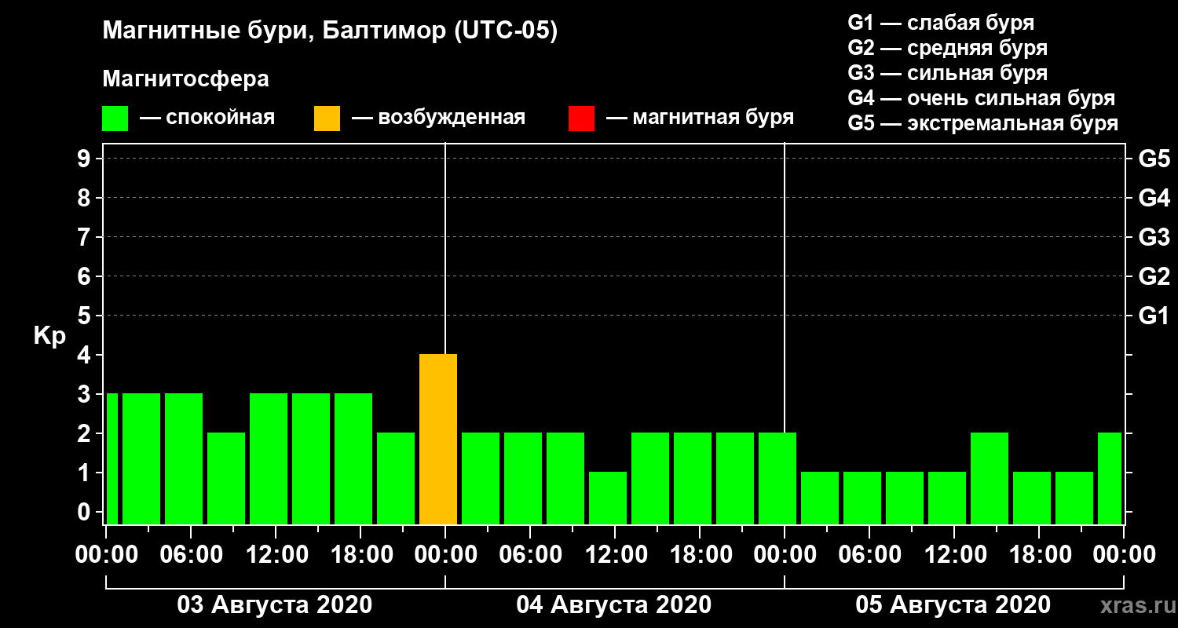Click the '03 Августа 2020' date label

coord(275,604)
